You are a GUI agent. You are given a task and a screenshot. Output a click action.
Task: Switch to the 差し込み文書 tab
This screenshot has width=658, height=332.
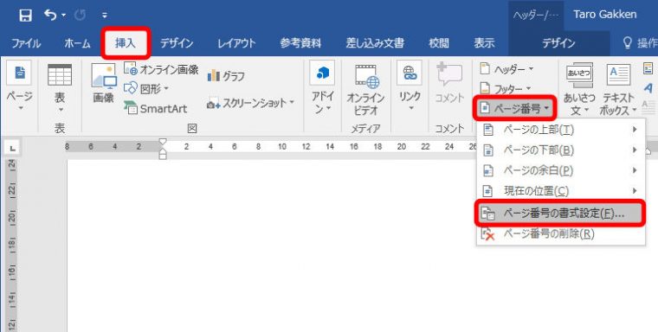pos(375,42)
